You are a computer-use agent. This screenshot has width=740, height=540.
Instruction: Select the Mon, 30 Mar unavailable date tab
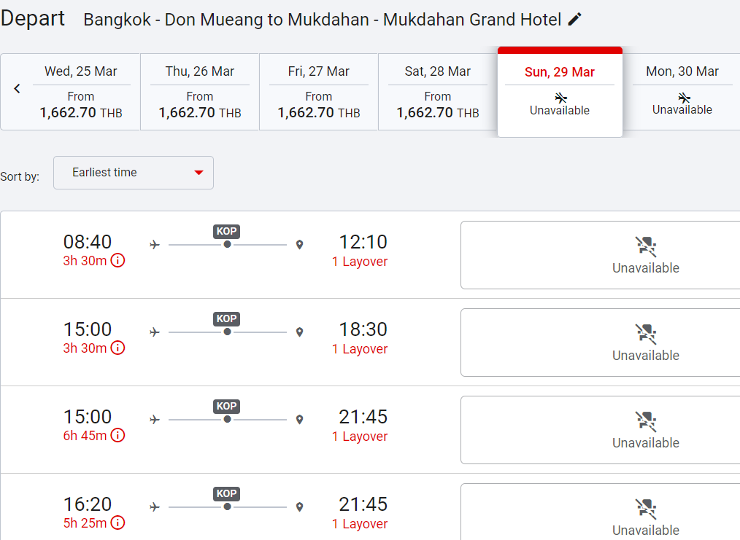[x=682, y=92]
